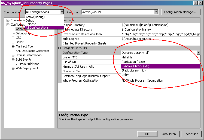Select XML Document Generator tree label
204x140 pixels.
pos(32,51)
